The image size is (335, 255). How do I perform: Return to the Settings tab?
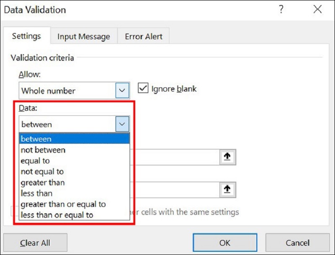27,36
